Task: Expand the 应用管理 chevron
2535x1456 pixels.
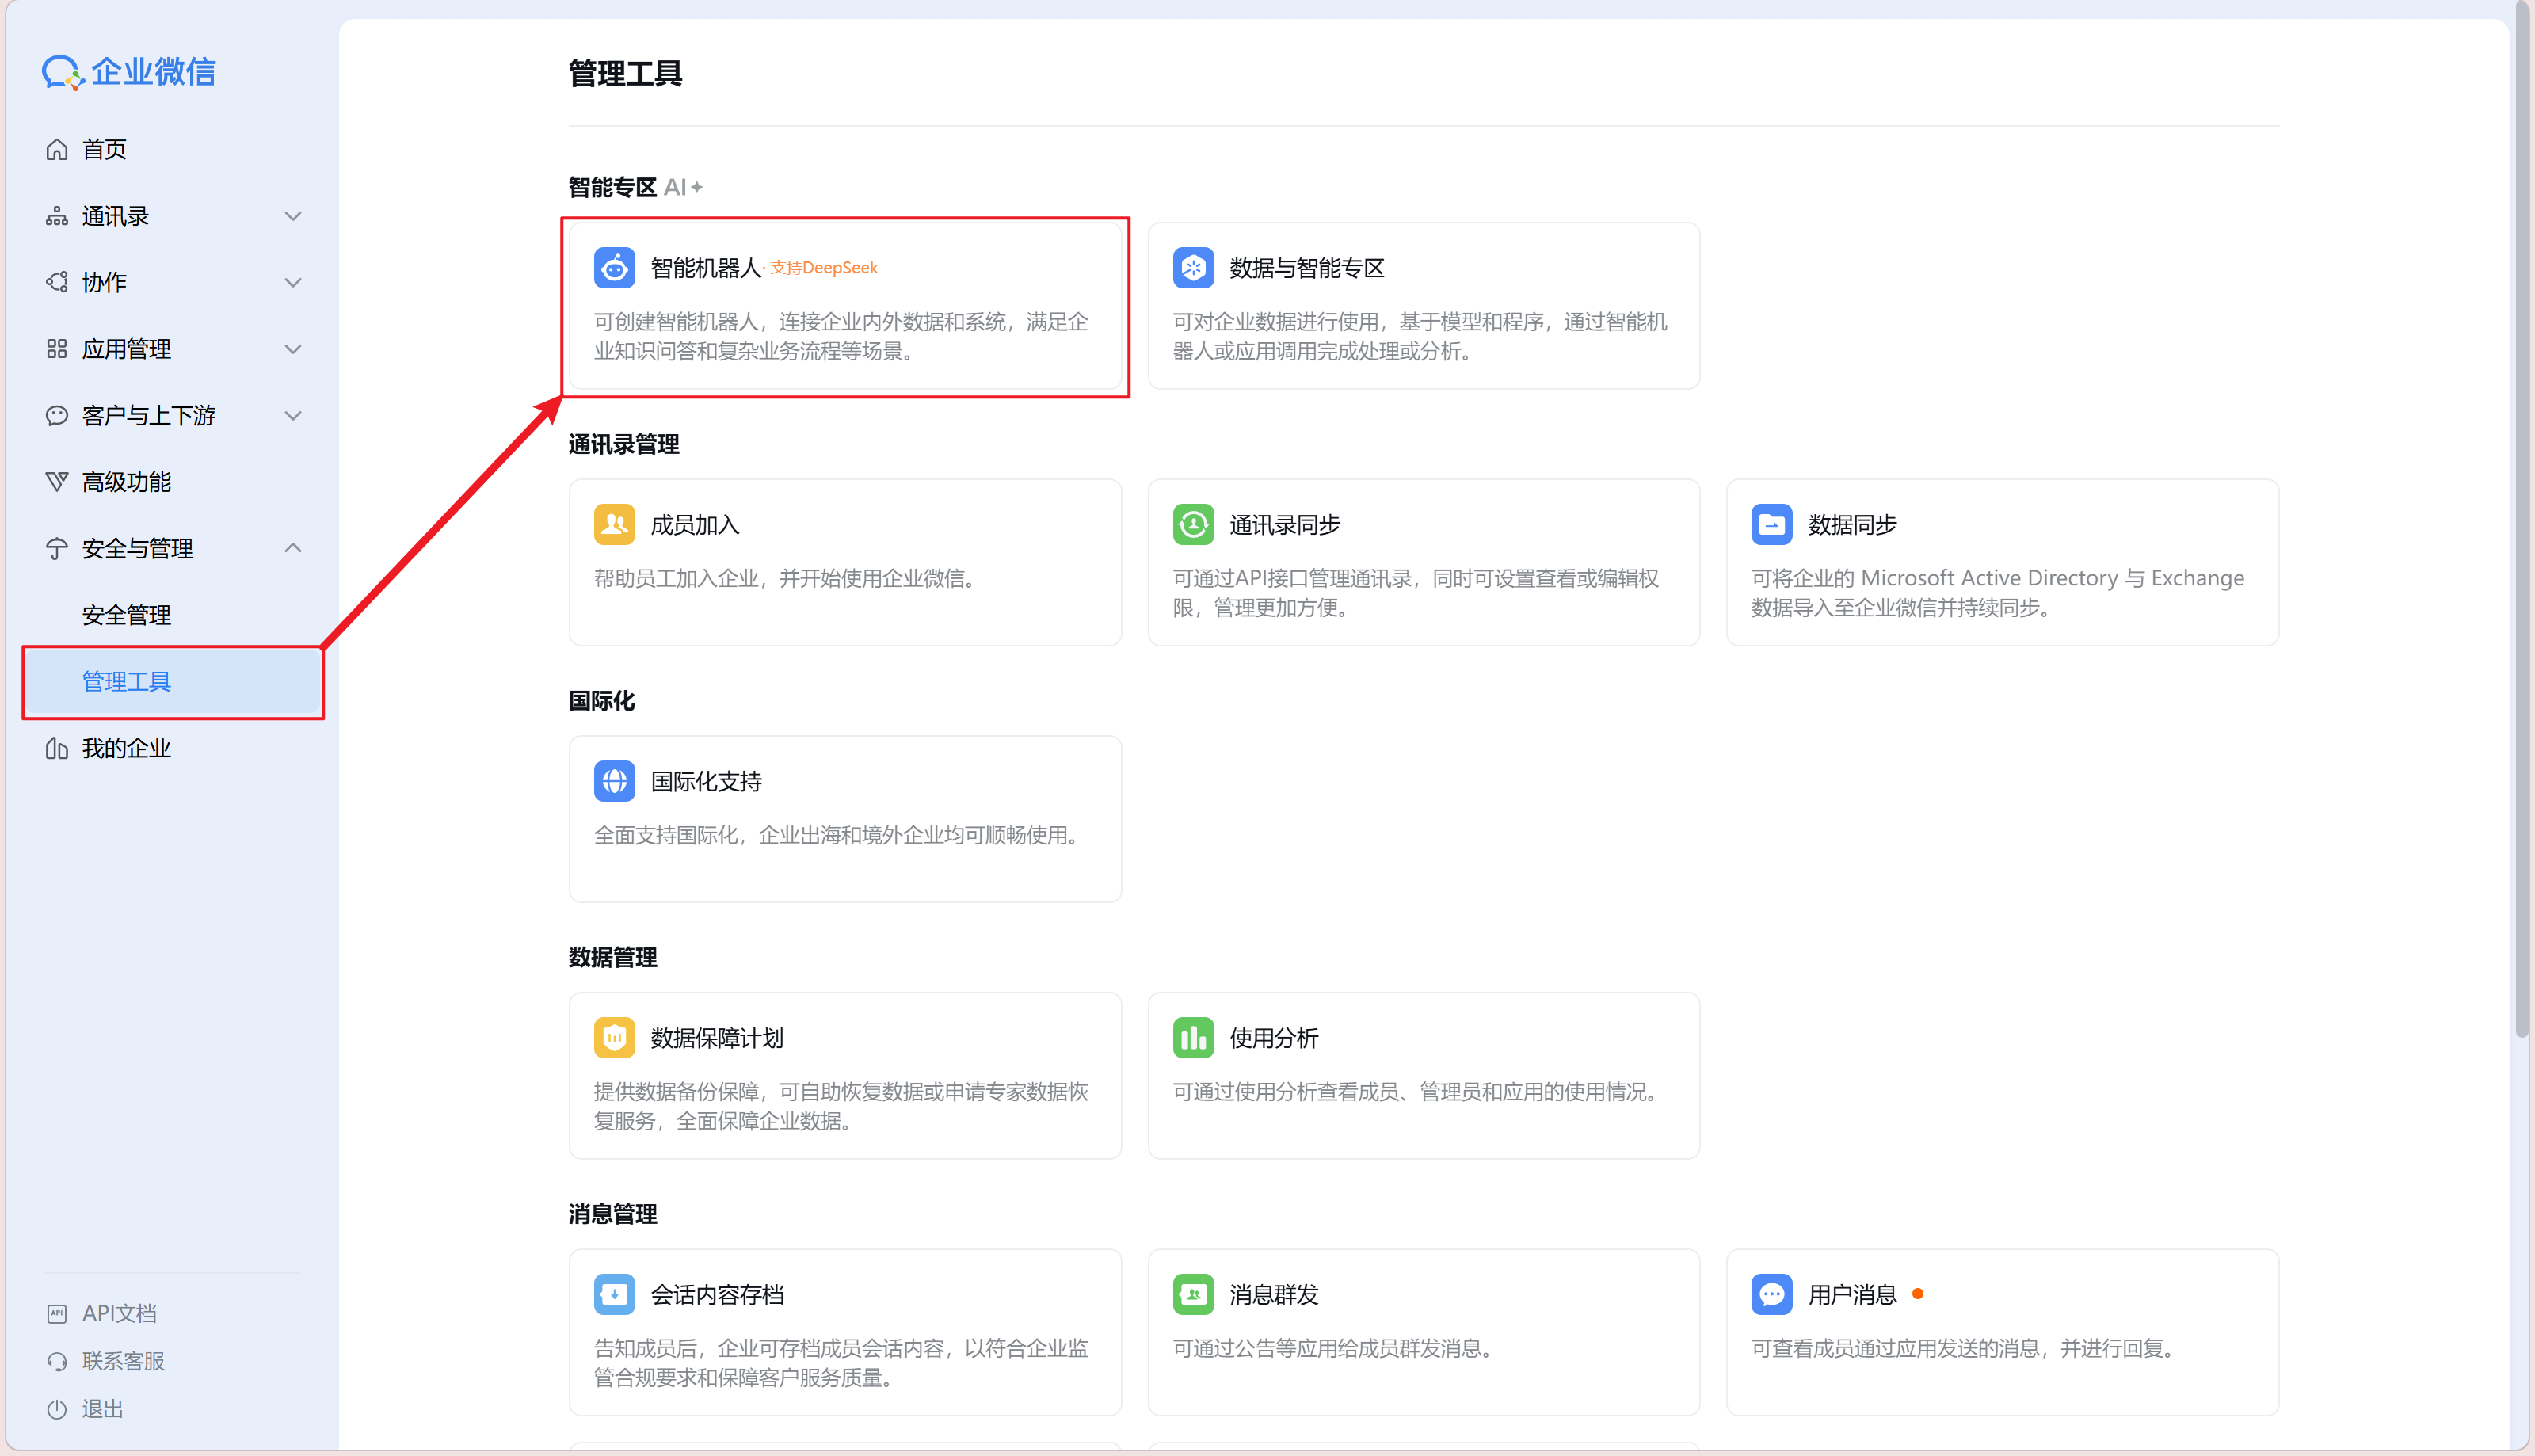Action: [292, 349]
